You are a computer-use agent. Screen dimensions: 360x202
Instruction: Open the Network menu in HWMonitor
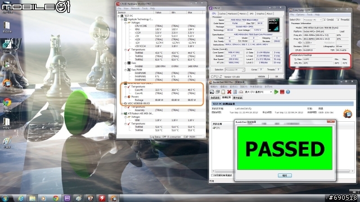[135, 8]
